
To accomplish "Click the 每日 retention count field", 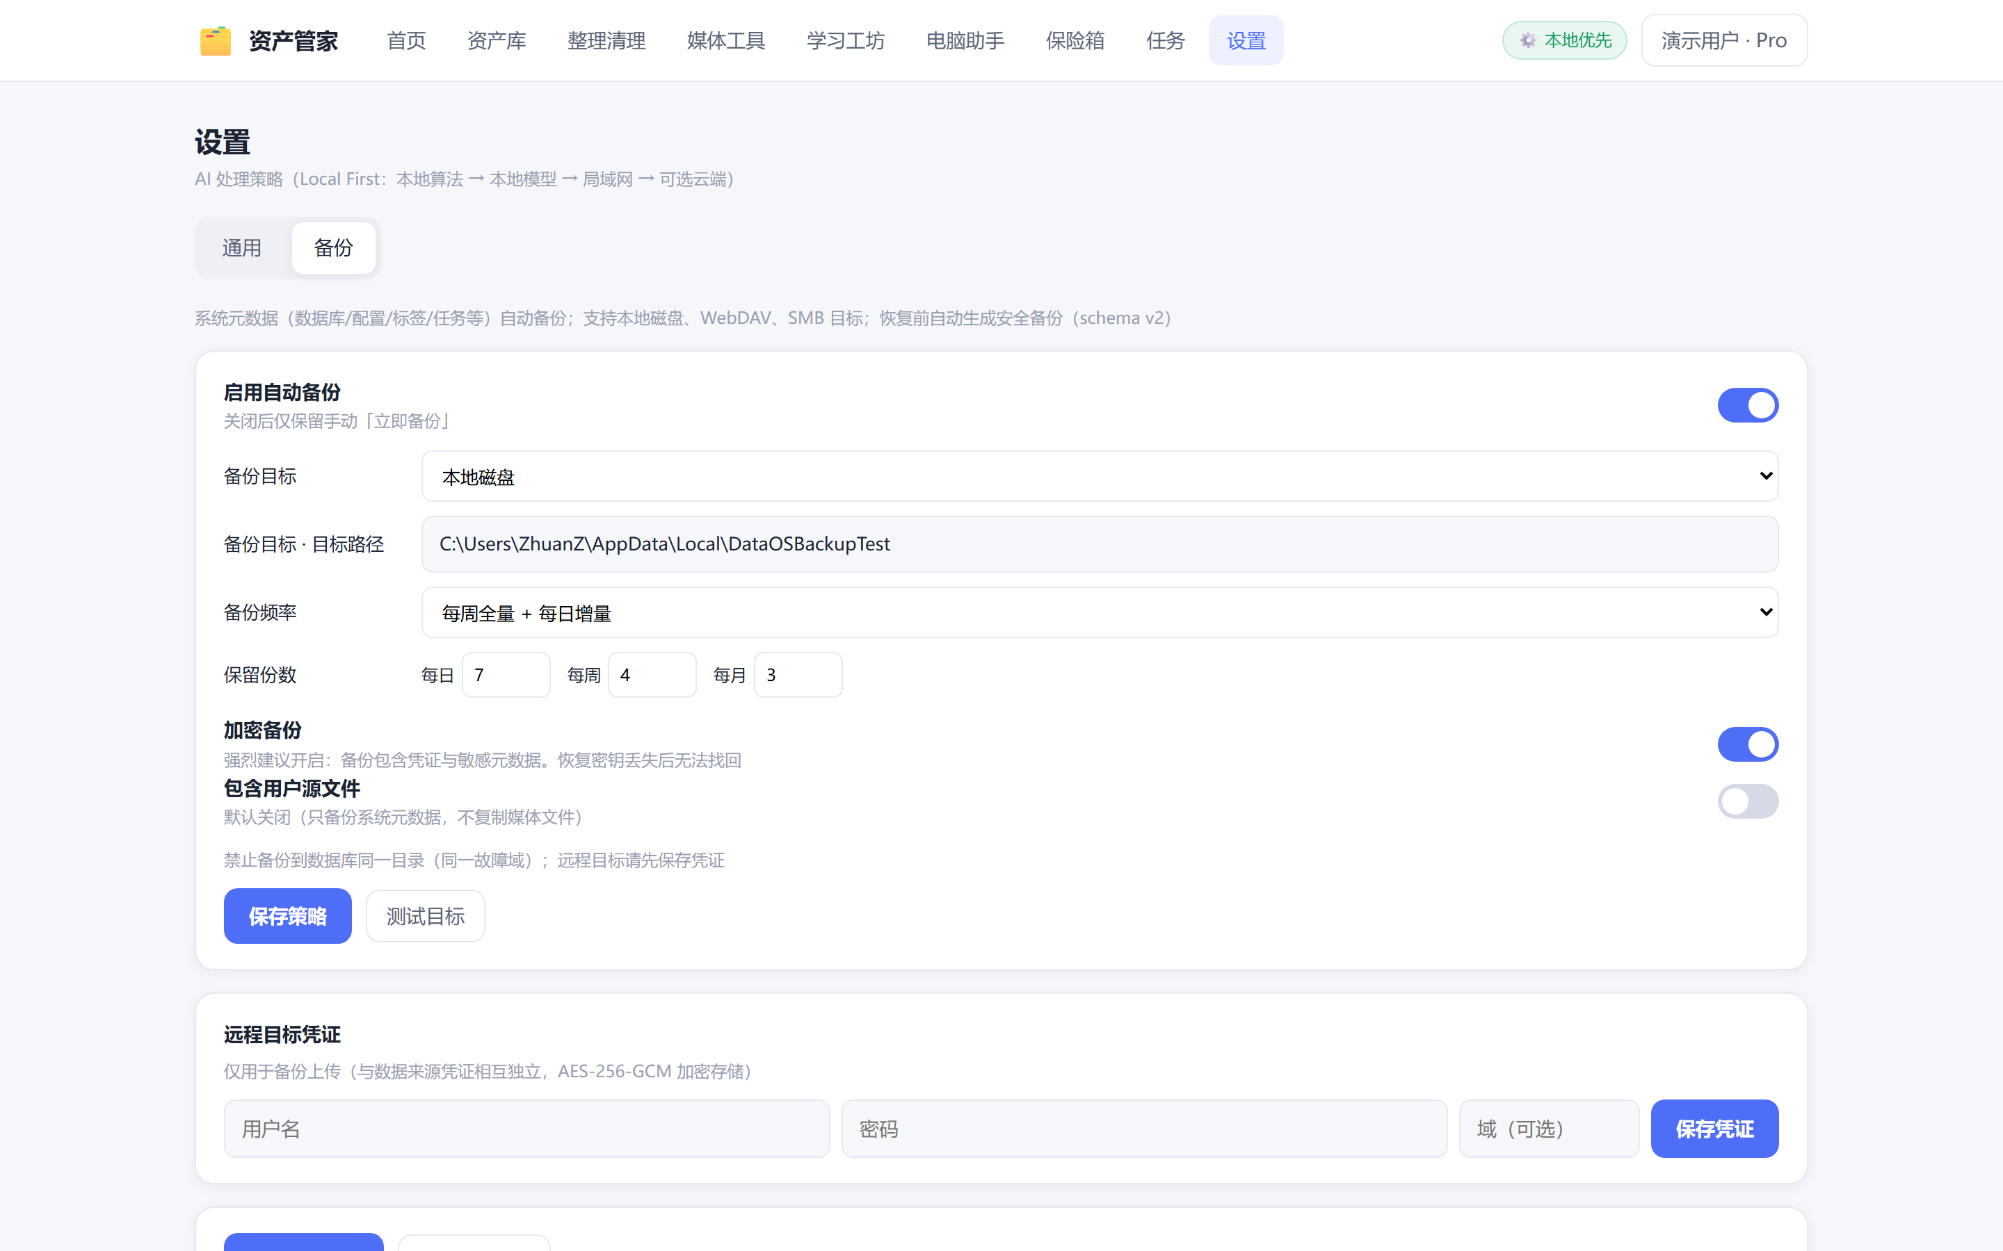I will coord(506,675).
